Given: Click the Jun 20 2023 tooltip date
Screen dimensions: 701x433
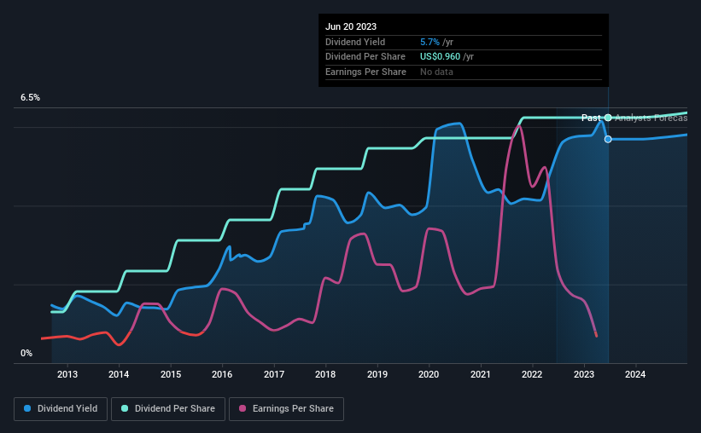Looking at the screenshot, I should click(351, 26).
